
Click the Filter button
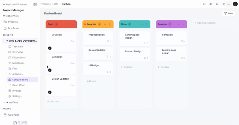[x=228, y=13]
